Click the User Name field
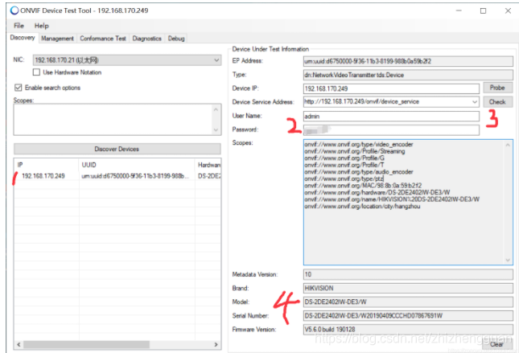519x353 pixels. tap(391, 116)
